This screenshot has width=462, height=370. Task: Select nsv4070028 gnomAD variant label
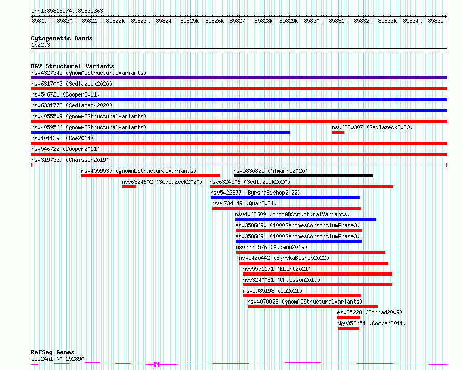click(x=305, y=302)
